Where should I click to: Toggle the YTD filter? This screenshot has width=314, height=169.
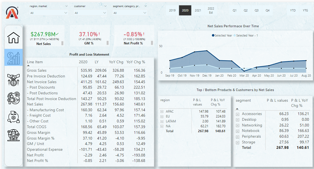pos(293,10)
